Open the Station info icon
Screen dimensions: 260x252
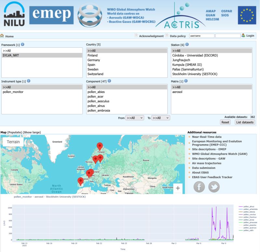click(x=187, y=44)
